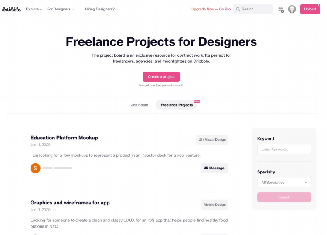This screenshot has height=235, width=327.
Task: Click the pink Upload button
Action: pos(310,9)
